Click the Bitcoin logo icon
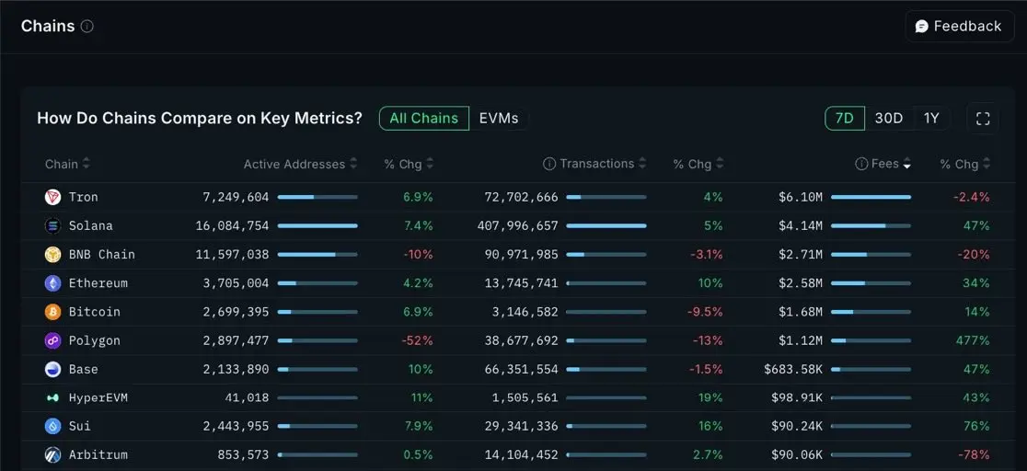This screenshot has height=471, width=1027. tap(52, 312)
